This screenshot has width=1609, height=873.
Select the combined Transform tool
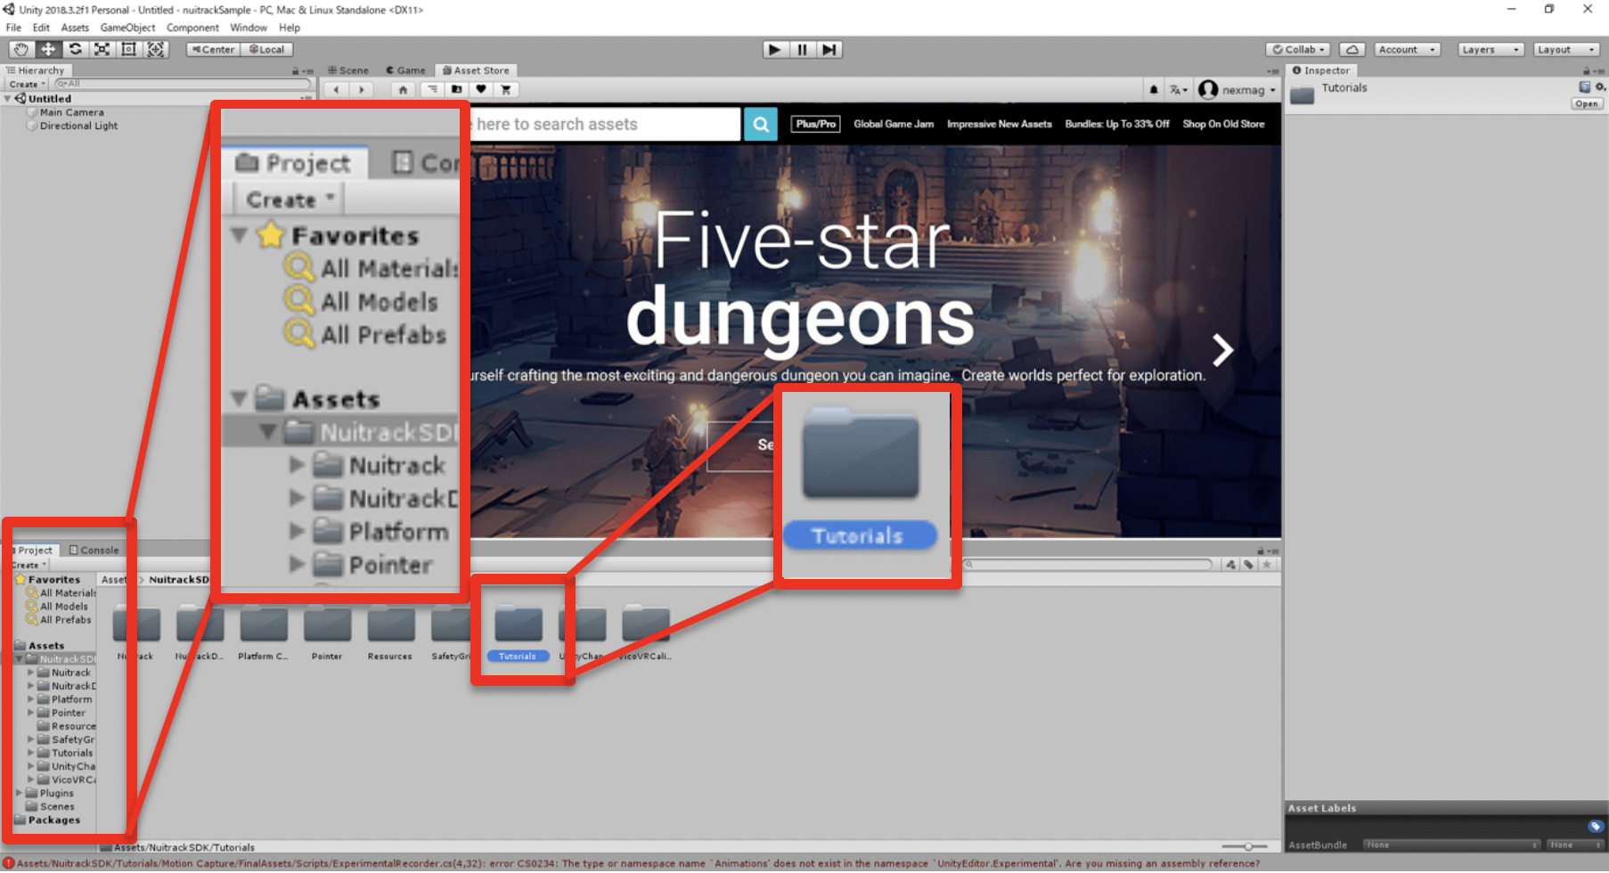pos(156,49)
